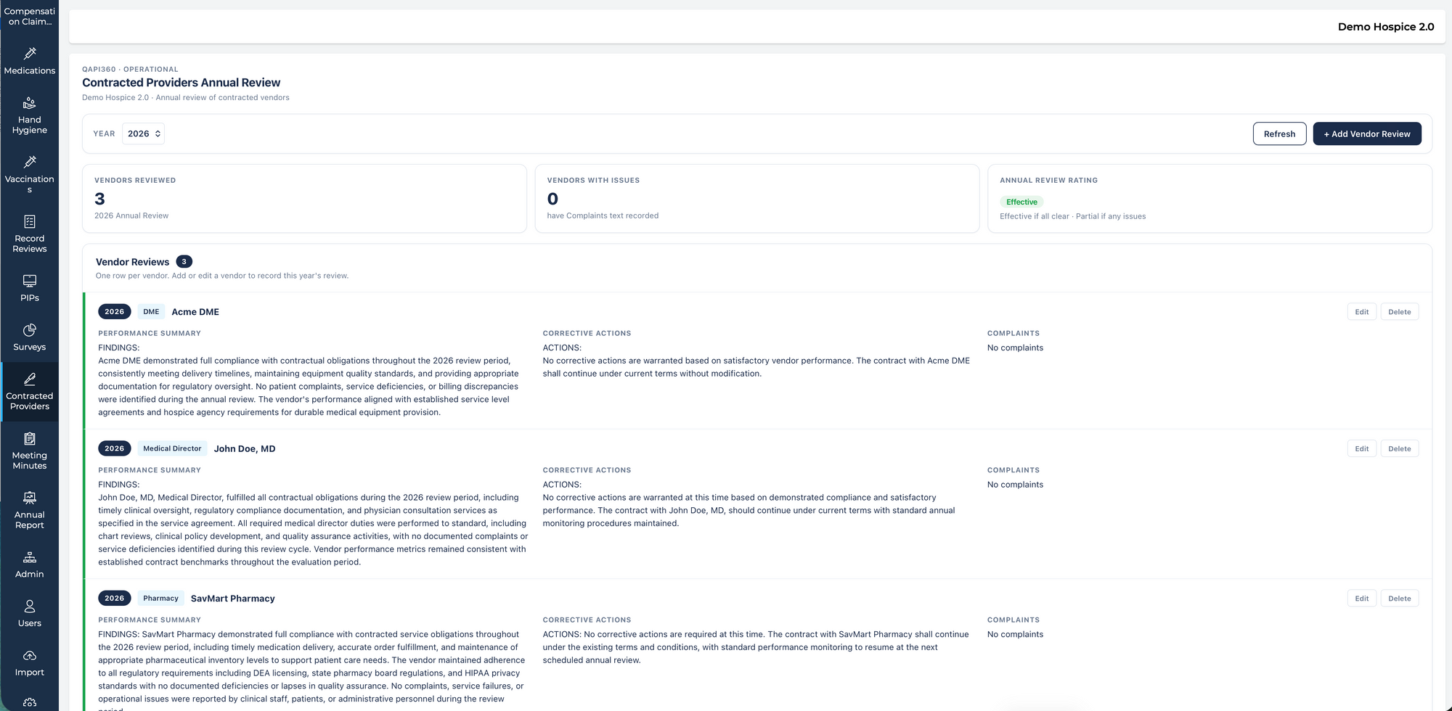
Task: Click the 2026 badge on Acme DME row
Action: tap(115, 312)
